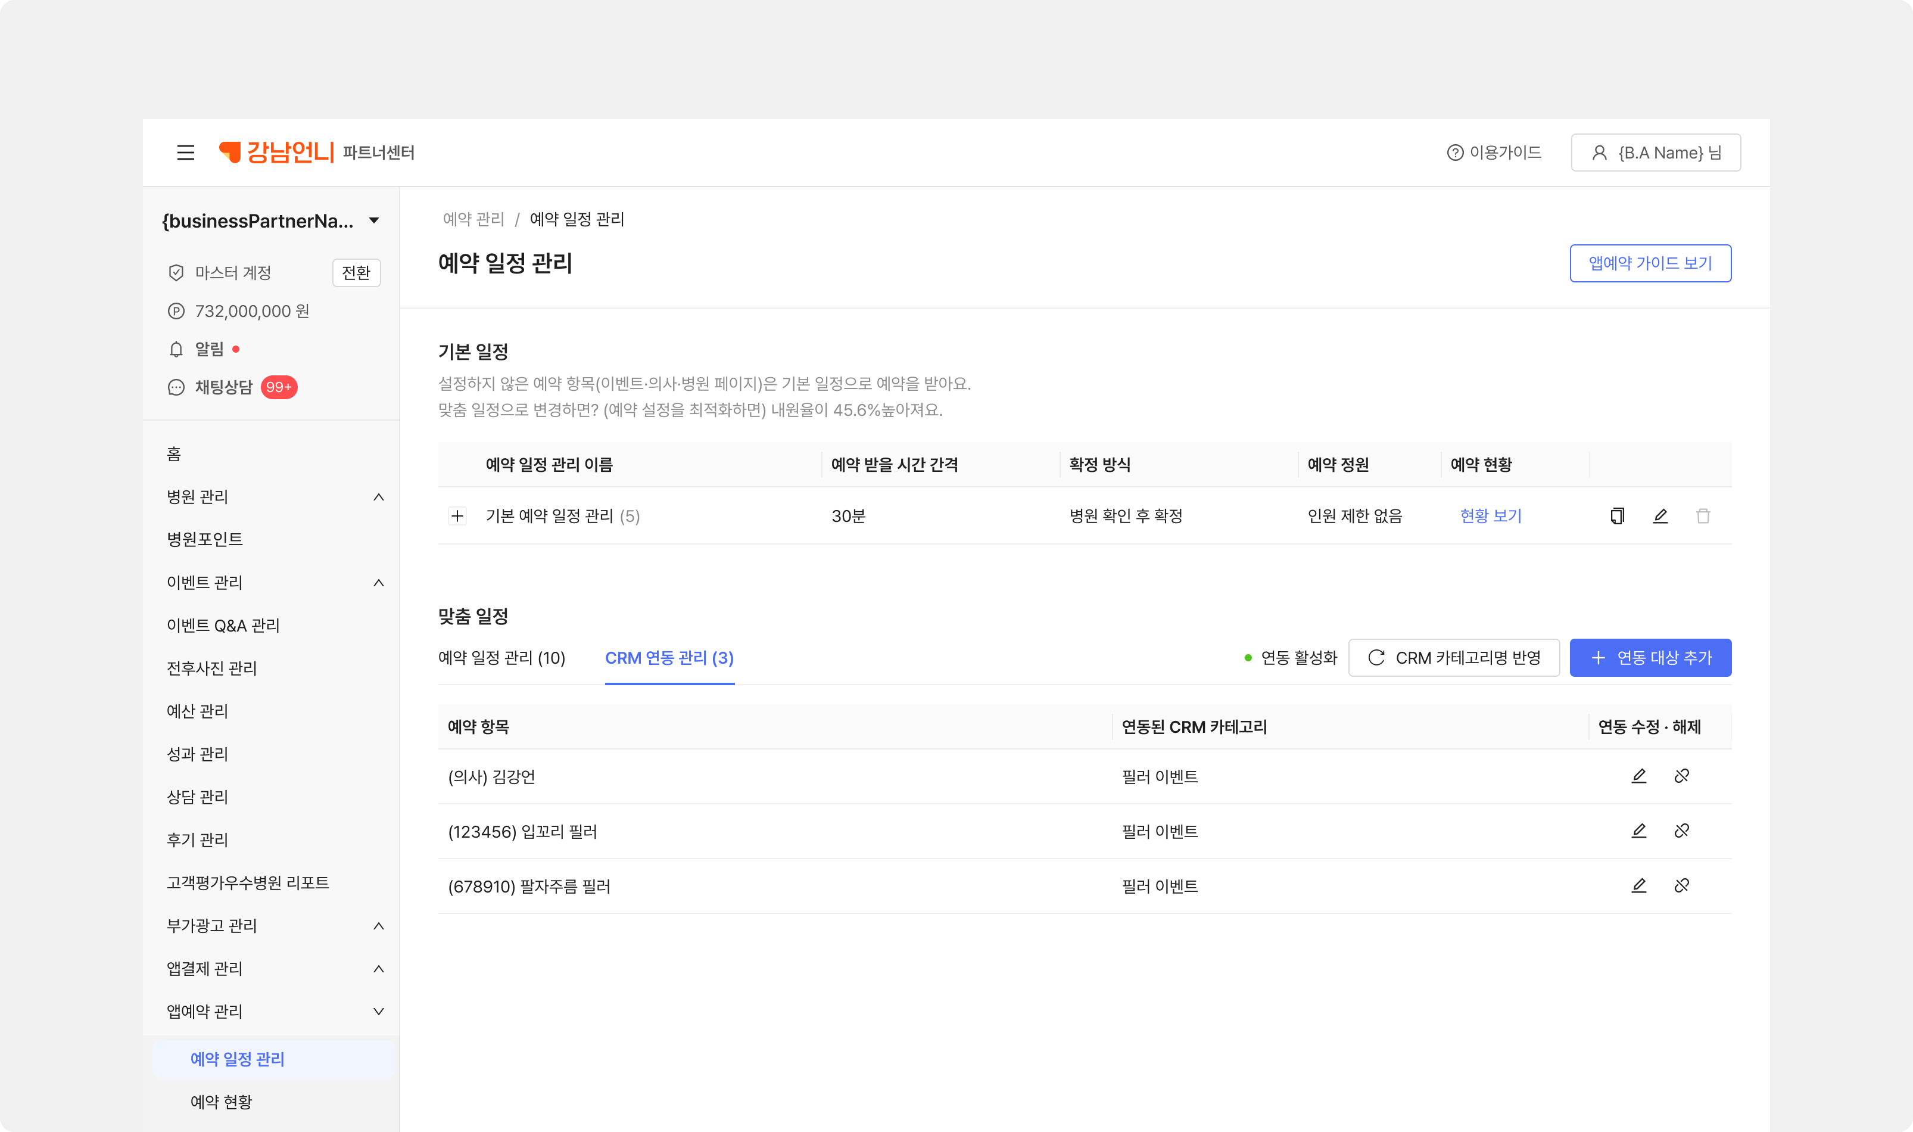This screenshot has height=1132, width=1913.
Task: Open 채팅상담 chat icon
Action: [176, 387]
